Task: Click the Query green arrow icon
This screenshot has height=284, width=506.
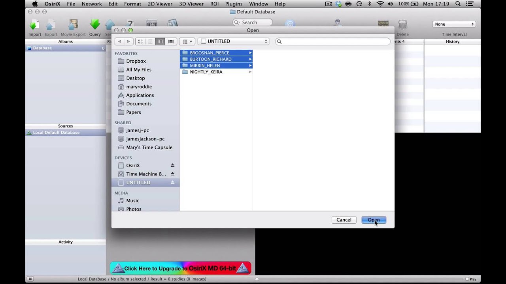Action: pyautogui.click(x=95, y=24)
